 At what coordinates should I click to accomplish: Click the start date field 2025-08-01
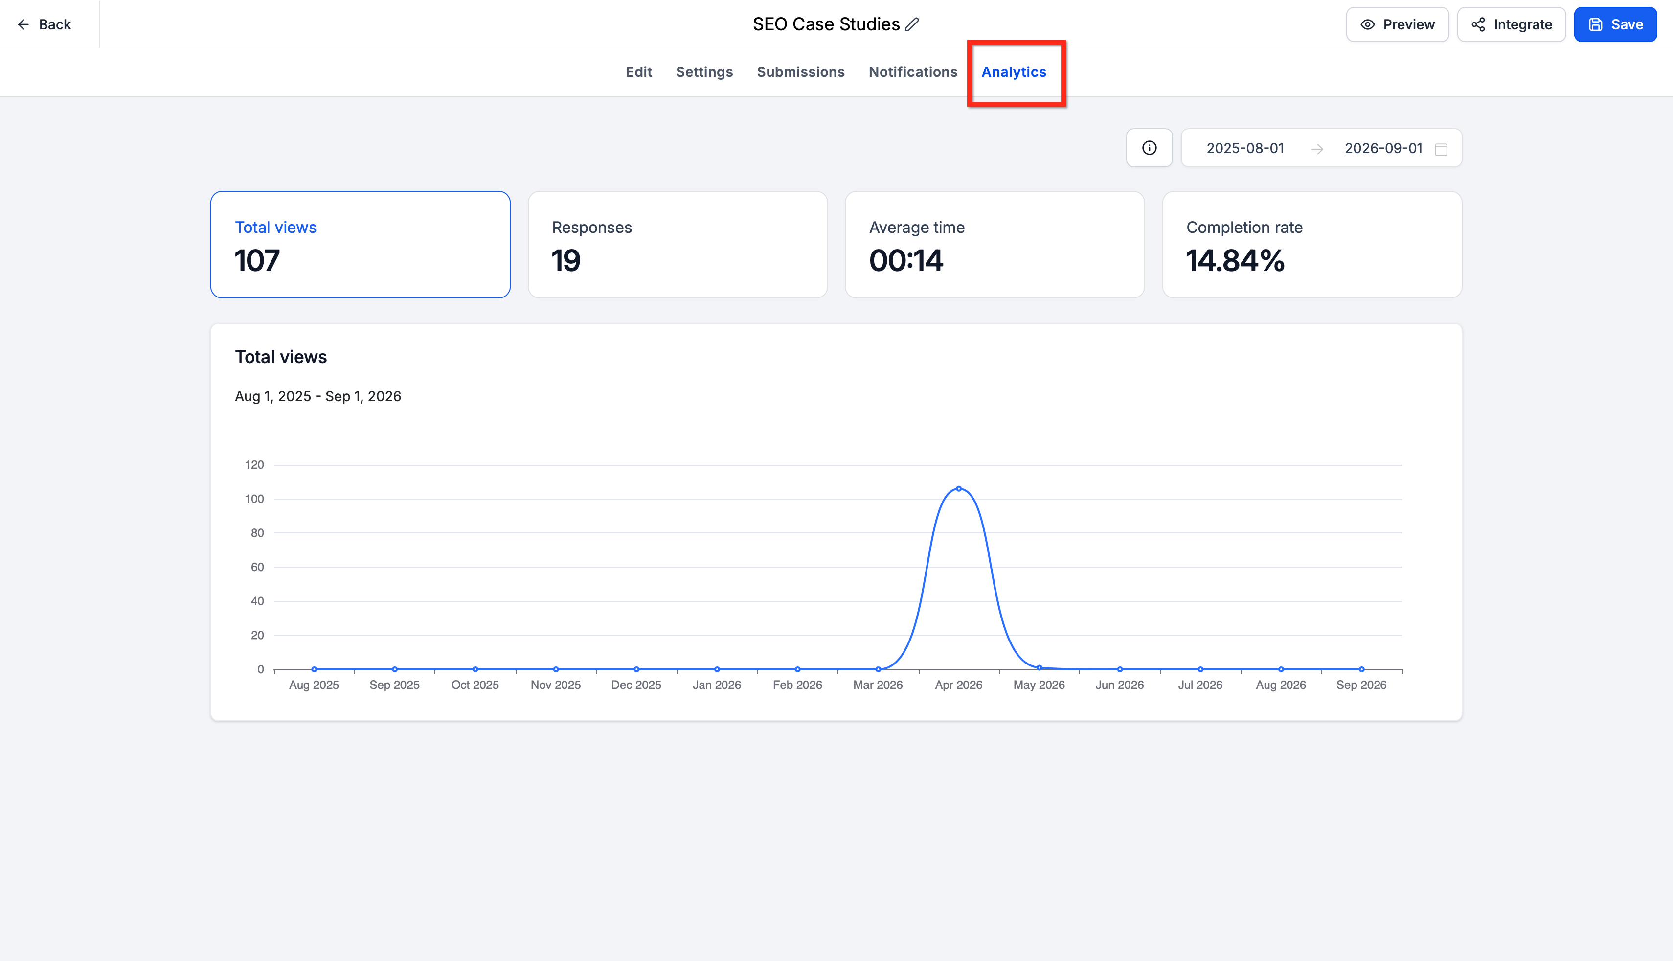[x=1245, y=149]
